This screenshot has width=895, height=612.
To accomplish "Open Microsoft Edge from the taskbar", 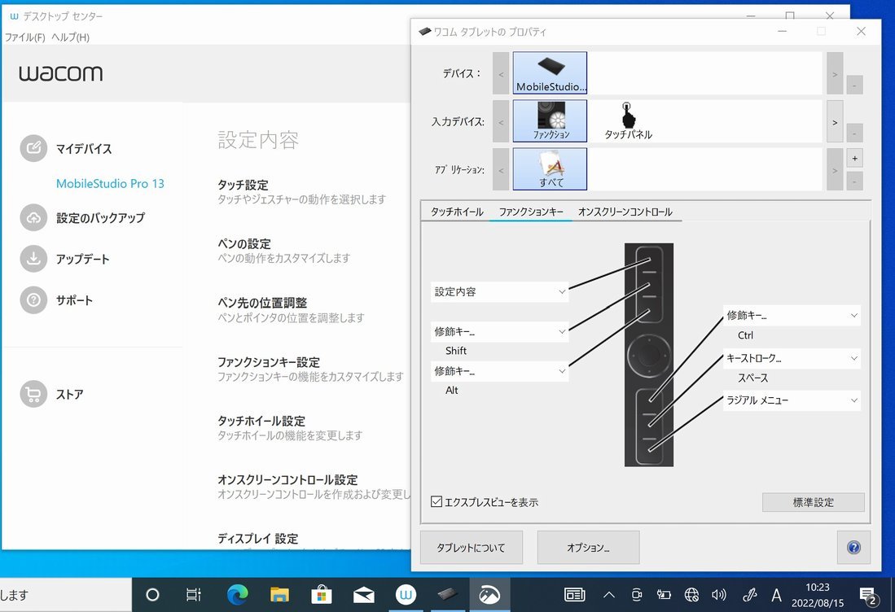I will (237, 595).
